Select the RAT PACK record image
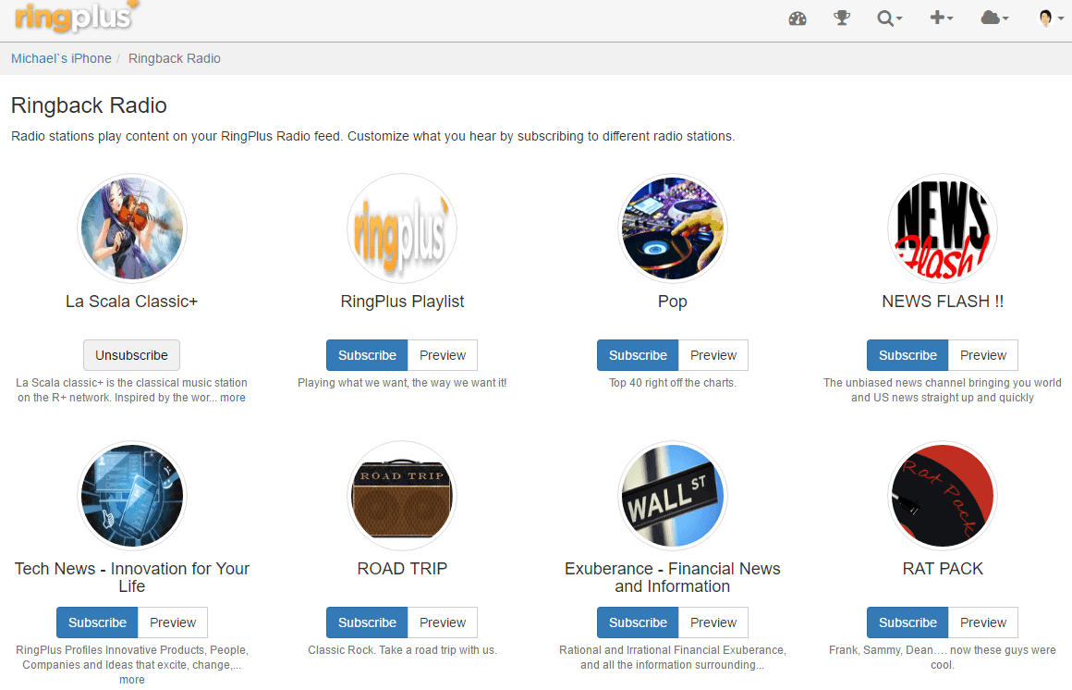The image size is (1072, 690). pyautogui.click(x=943, y=496)
